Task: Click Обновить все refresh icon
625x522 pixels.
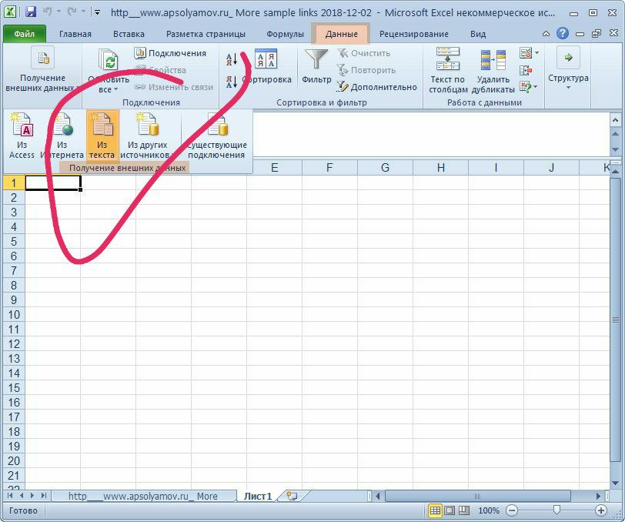Action: (109, 61)
